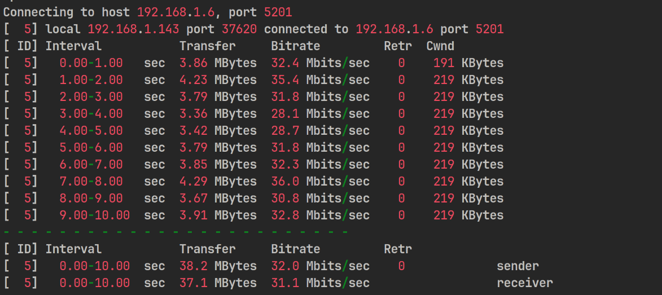Click the 5.00-6.00 interval value

[x=91, y=147]
